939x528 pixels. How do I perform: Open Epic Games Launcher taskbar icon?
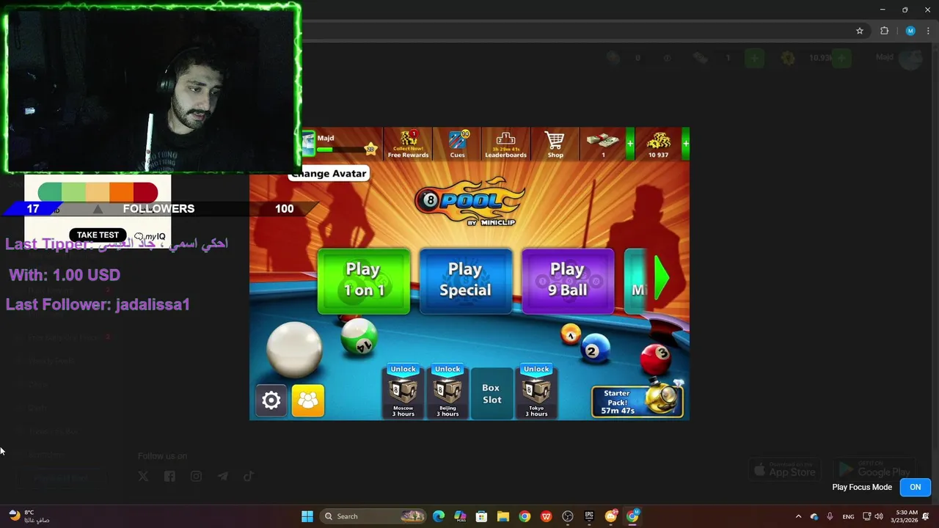589,516
